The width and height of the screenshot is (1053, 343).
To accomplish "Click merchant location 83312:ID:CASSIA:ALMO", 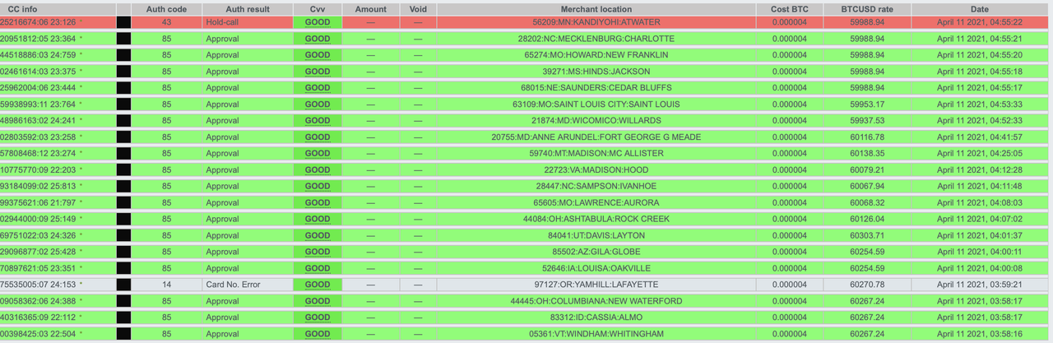I will 596,318.
